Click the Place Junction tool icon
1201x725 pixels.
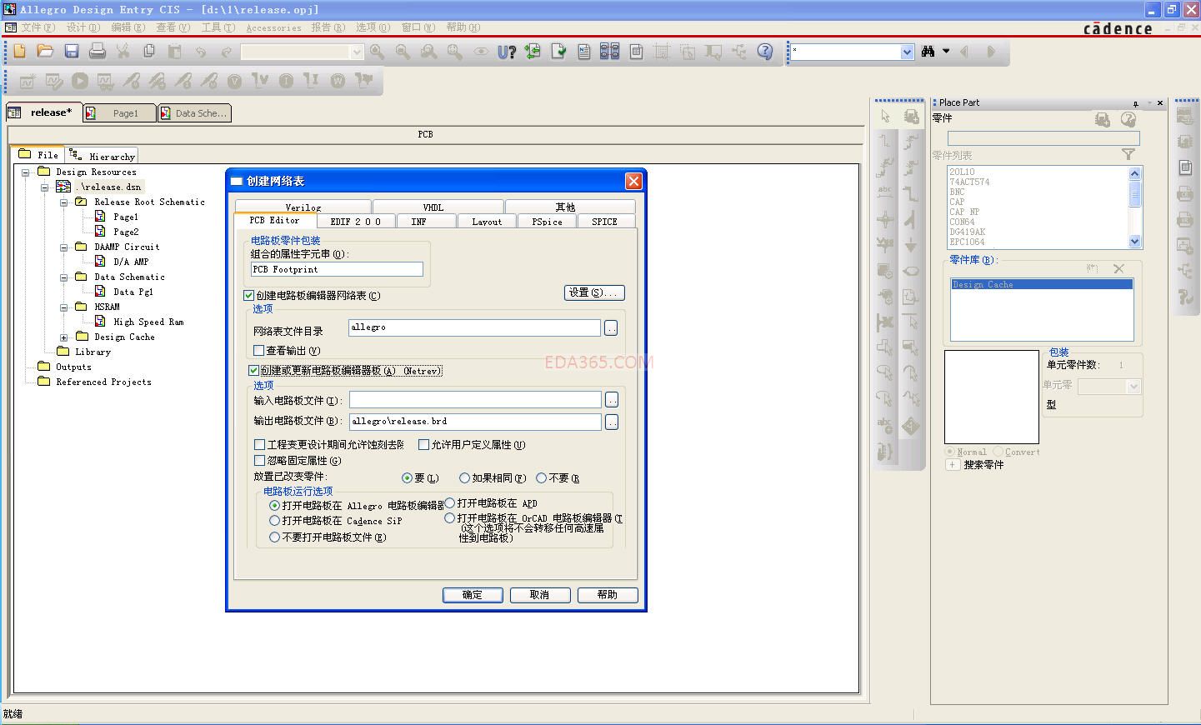click(885, 220)
